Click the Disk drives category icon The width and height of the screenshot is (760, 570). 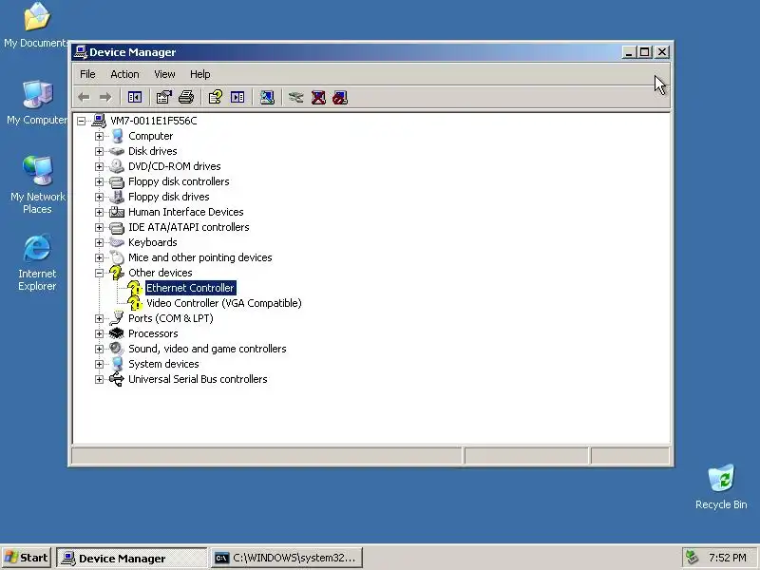click(117, 151)
